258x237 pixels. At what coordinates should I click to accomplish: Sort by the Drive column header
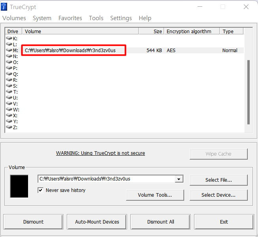point(13,31)
